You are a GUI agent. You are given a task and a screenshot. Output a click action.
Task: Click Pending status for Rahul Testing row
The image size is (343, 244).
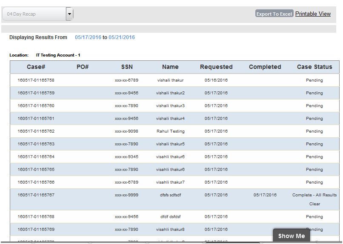tap(314, 131)
